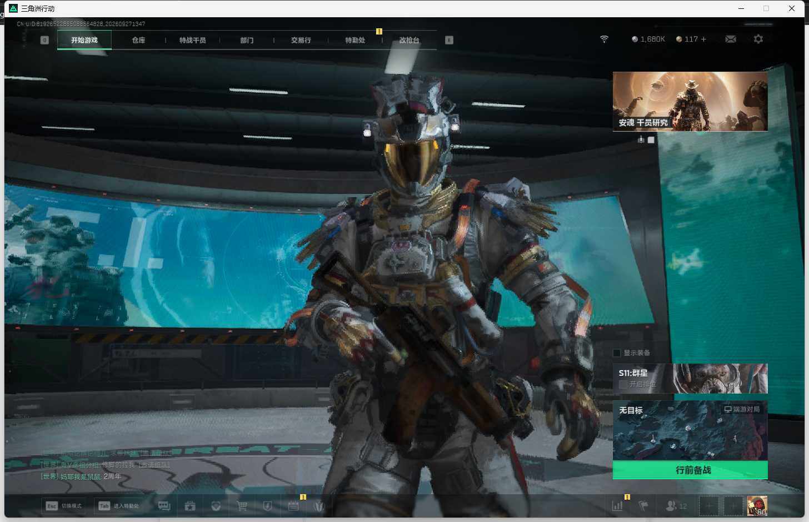Click the nav-right key icon after 改枪台
809x522 pixels.
coord(450,40)
